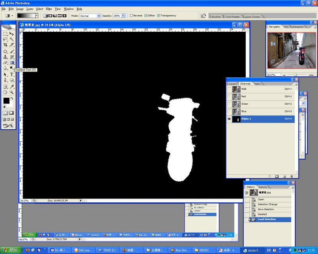This screenshot has width=318, height=254.
Task: Save selection as channel button
Action: point(277,176)
